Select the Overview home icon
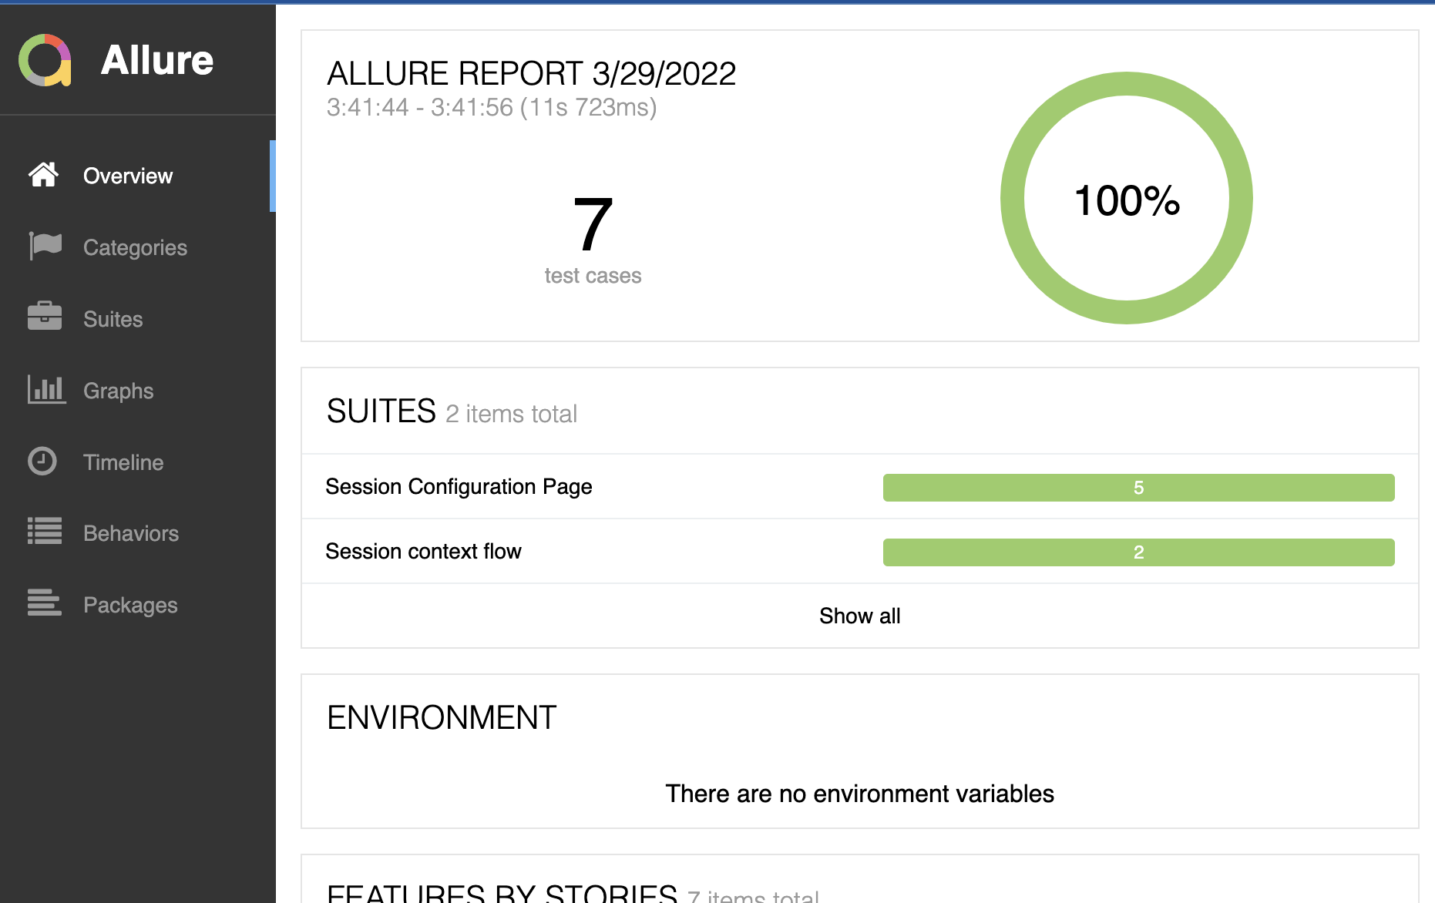1435x903 pixels. click(x=44, y=175)
